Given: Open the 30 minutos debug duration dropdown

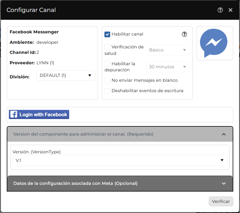Looking at the screenshot, I should [x=168, y=67].
